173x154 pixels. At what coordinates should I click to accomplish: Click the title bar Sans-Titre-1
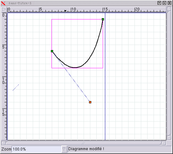20,3
